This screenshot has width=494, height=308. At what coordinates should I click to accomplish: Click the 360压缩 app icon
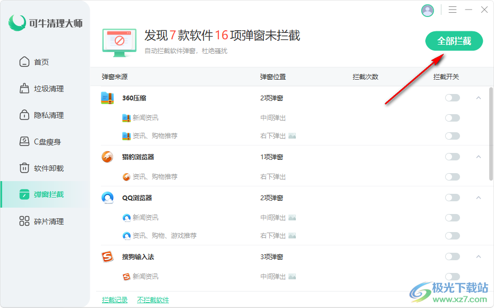coord(107,98)
